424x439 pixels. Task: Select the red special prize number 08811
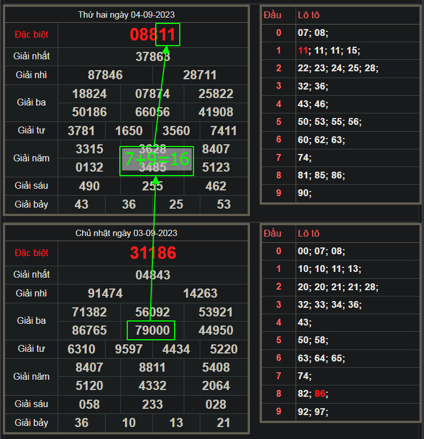152,35
